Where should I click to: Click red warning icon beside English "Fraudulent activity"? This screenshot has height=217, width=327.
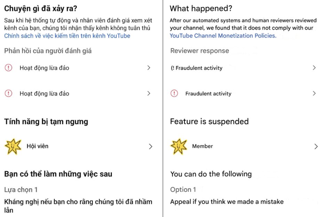pyautogui.click(x=174, y=93)
